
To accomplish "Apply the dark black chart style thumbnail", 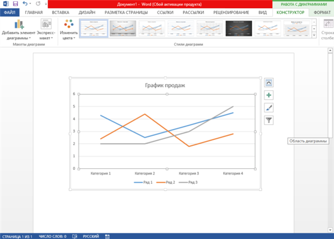I will 239,28.
